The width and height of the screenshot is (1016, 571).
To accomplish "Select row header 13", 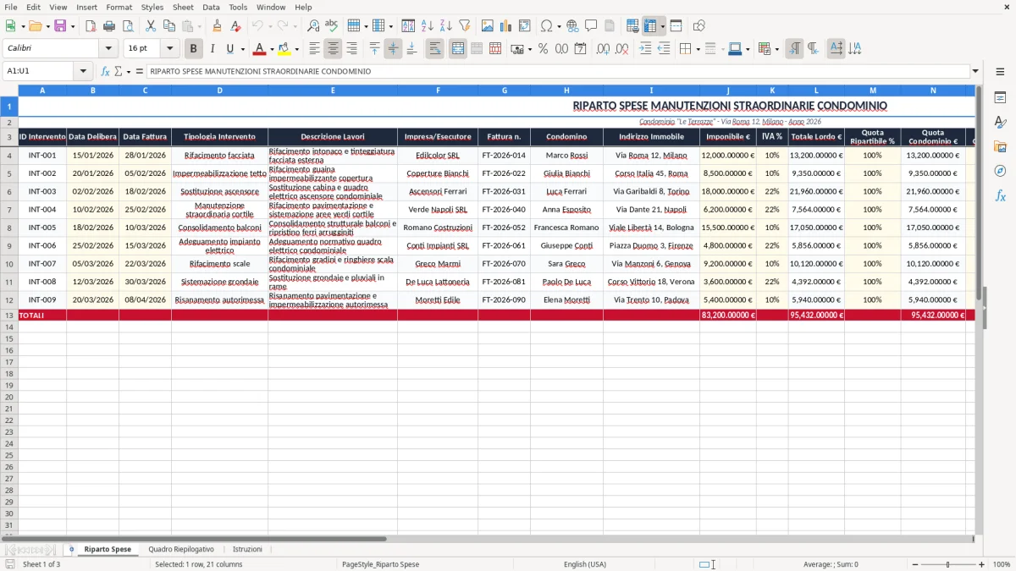I will pyautogui.click(x=8, y=315).
